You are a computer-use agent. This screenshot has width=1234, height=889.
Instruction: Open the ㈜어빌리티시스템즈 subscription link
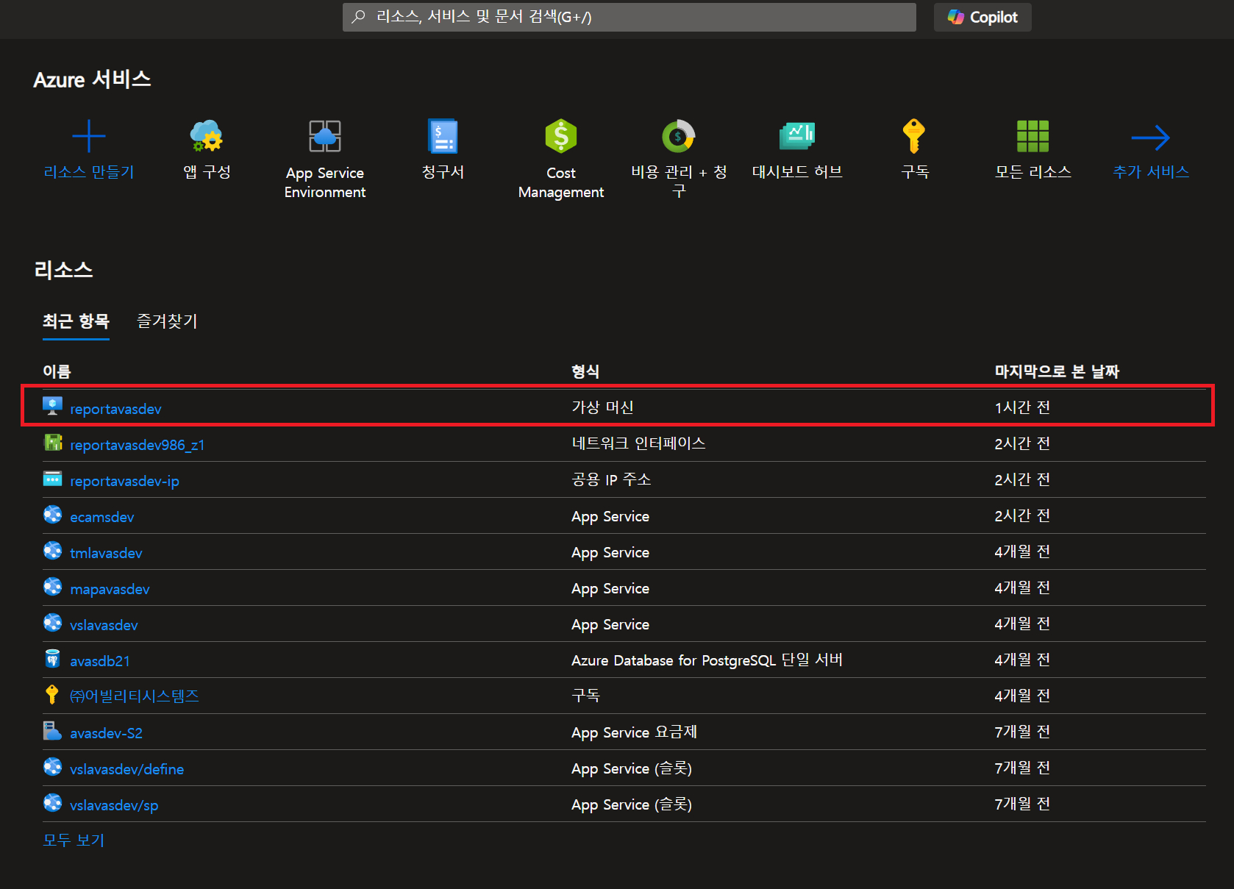(x=134, y=696)
